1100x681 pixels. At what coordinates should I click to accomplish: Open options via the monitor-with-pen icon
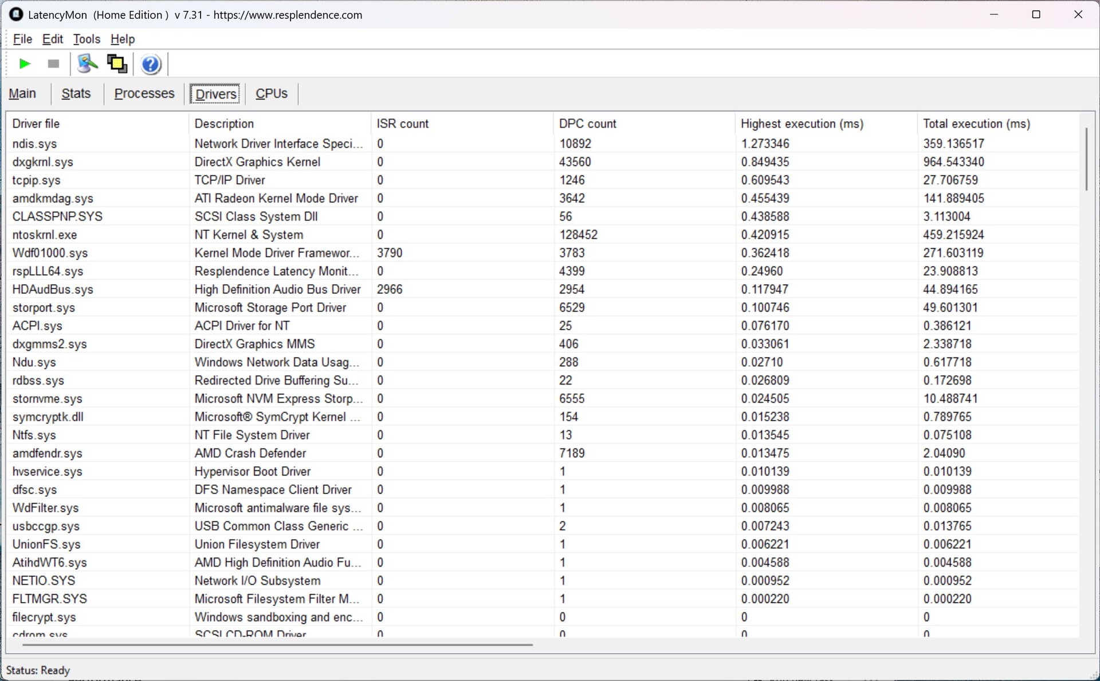point(87,64)
